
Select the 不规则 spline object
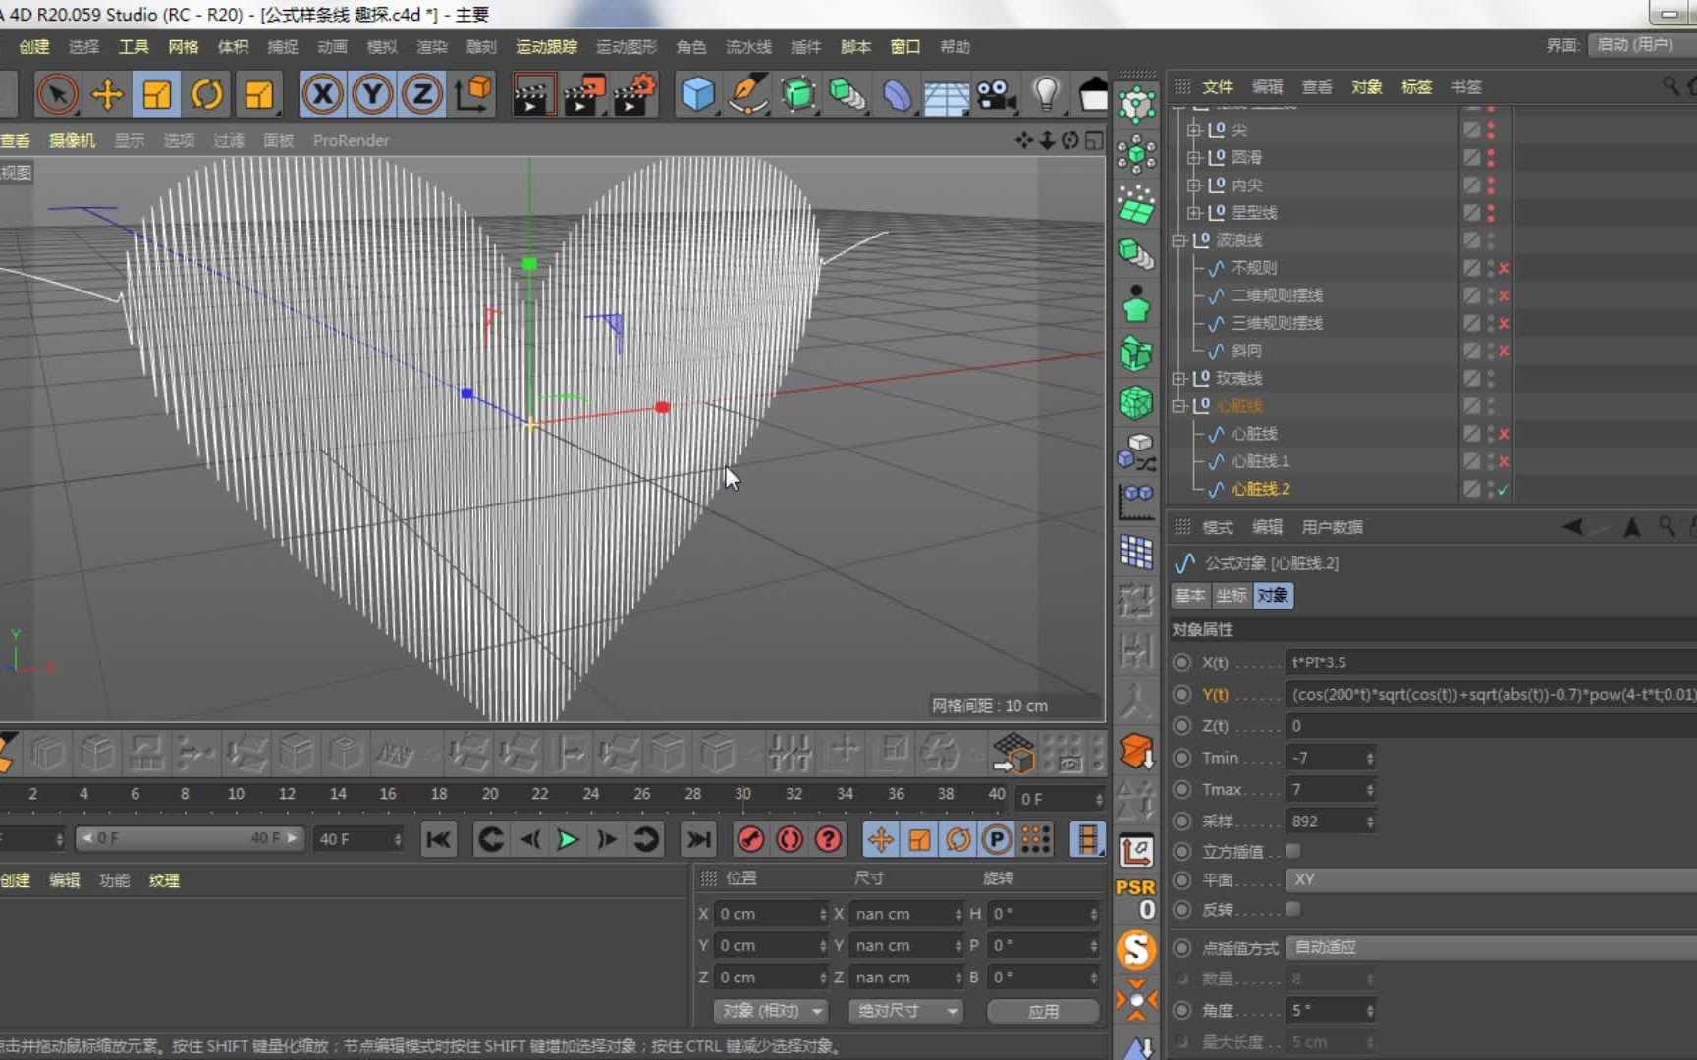1253,268
